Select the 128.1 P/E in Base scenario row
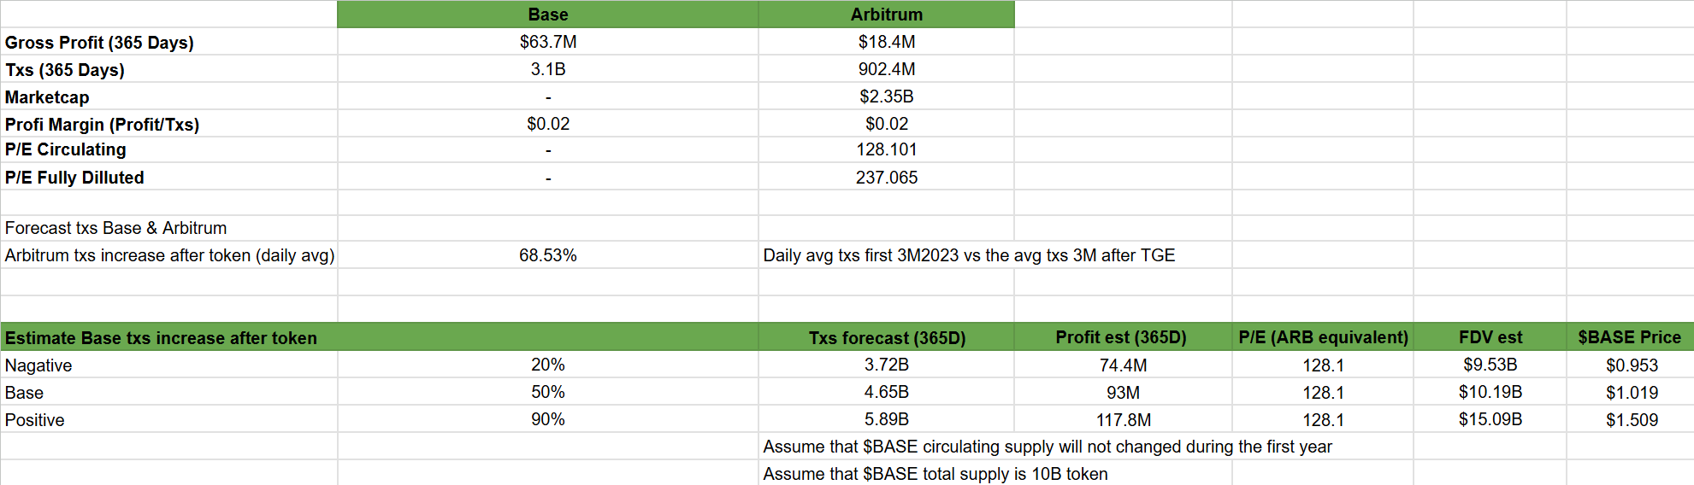Screen dimensions: 1694x485 tap(1323, 393)
